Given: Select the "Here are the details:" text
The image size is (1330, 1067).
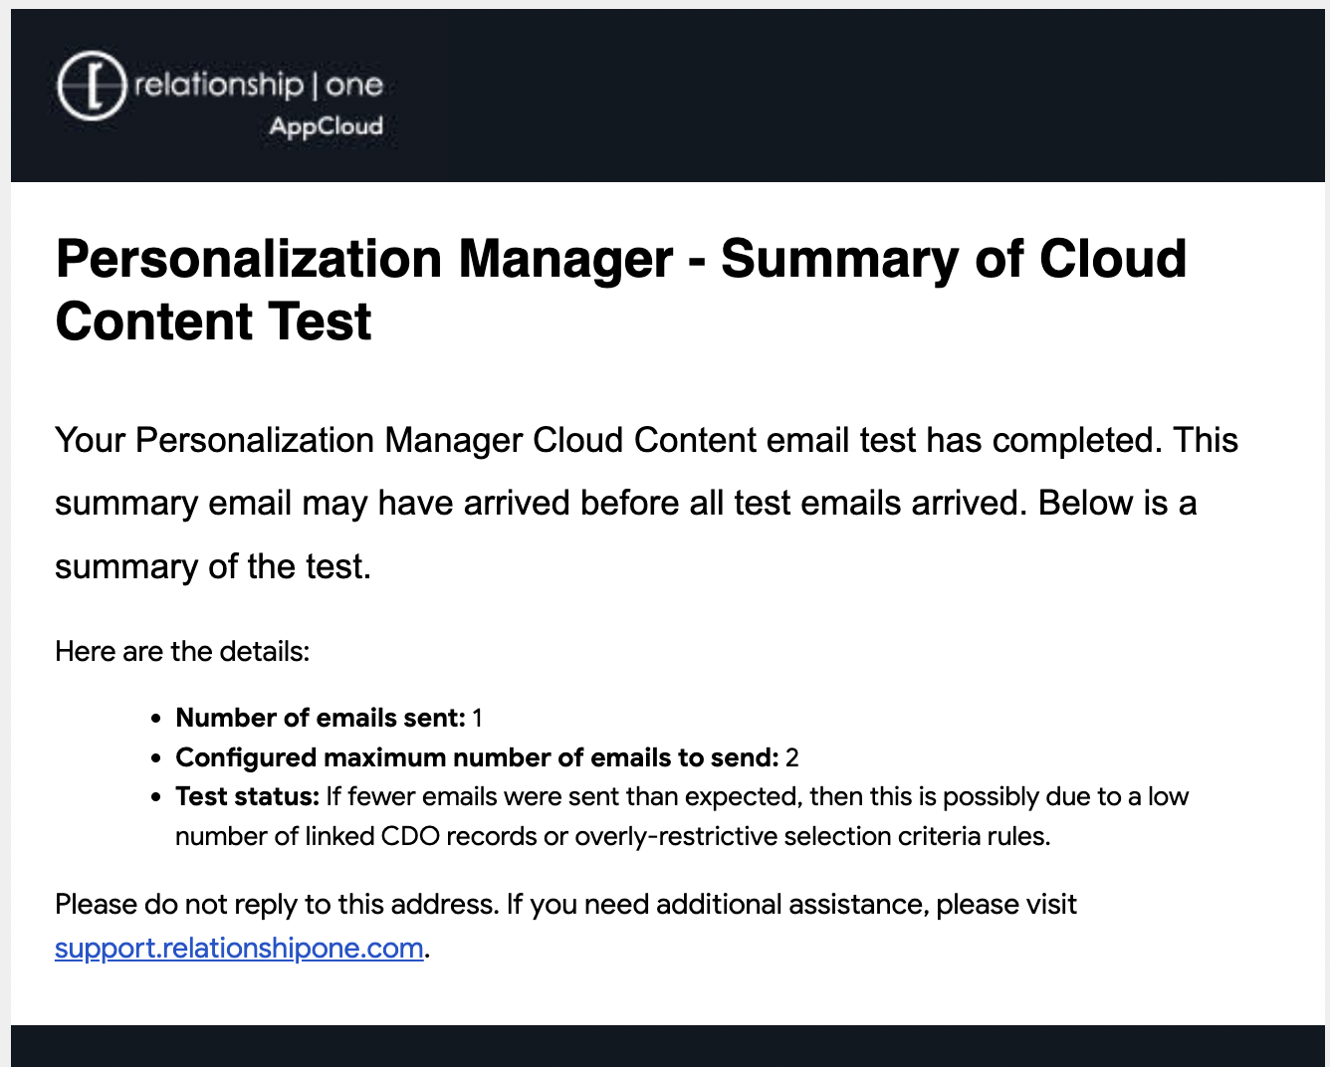Looking at the screenshot, I should click(182, 652).
